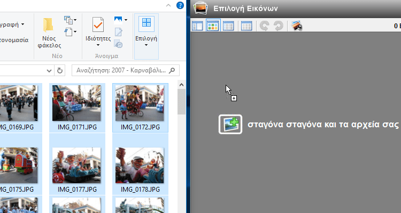This screenshot has width=401, height=213.
Task: Click the fourth table view icon in toolbar
Action: coord(246,26)
